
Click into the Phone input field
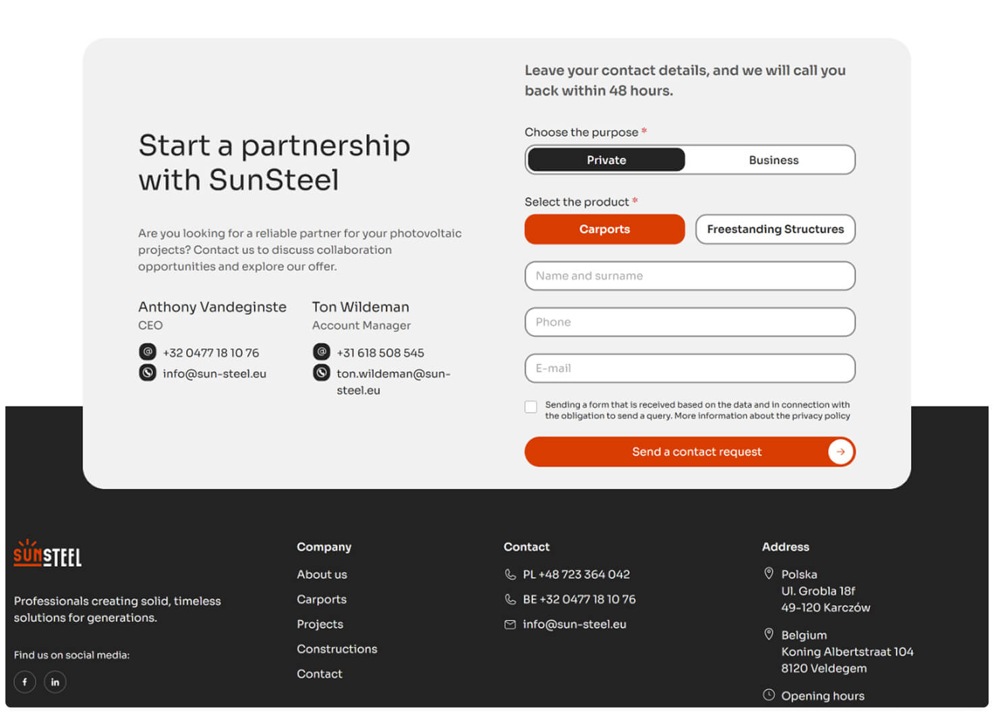coord(690,323)
